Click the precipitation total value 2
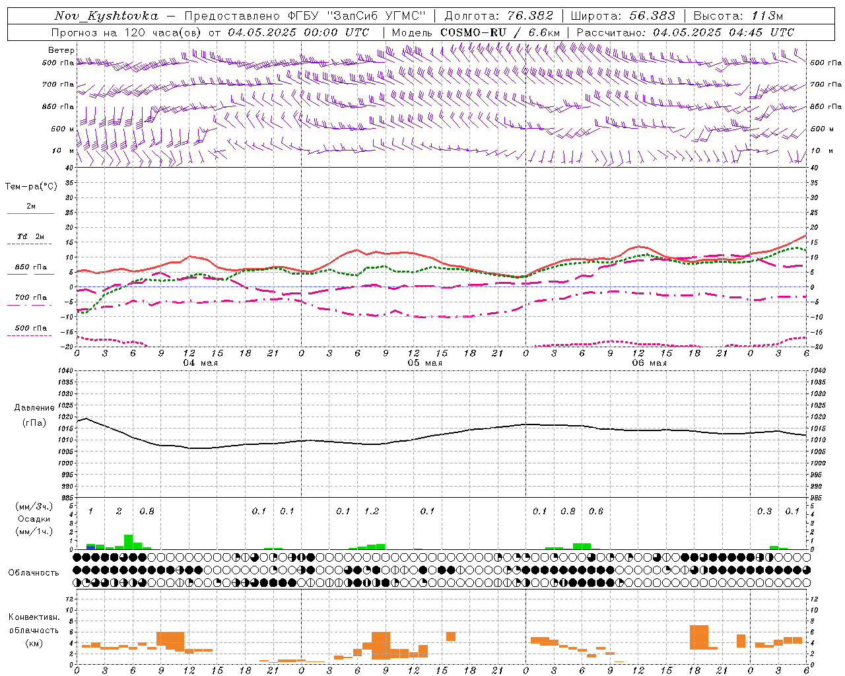Viewport: 845px width, 676px height. (x=119, y=511)
